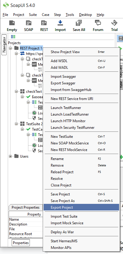Collapse the https://spe service node
Screen dimensions: 123x254
[x=16, y=54]
